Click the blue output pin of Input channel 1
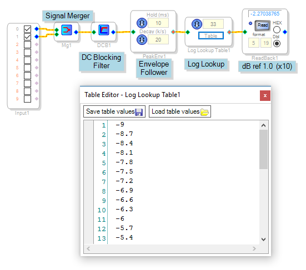This screenshot has width=306, height=270. tap(37, 37)
